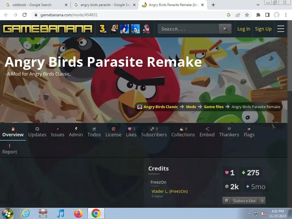The image size is (292, 219).
Task: Bookmark this page with star icon
Action: [x=247, y=15]
